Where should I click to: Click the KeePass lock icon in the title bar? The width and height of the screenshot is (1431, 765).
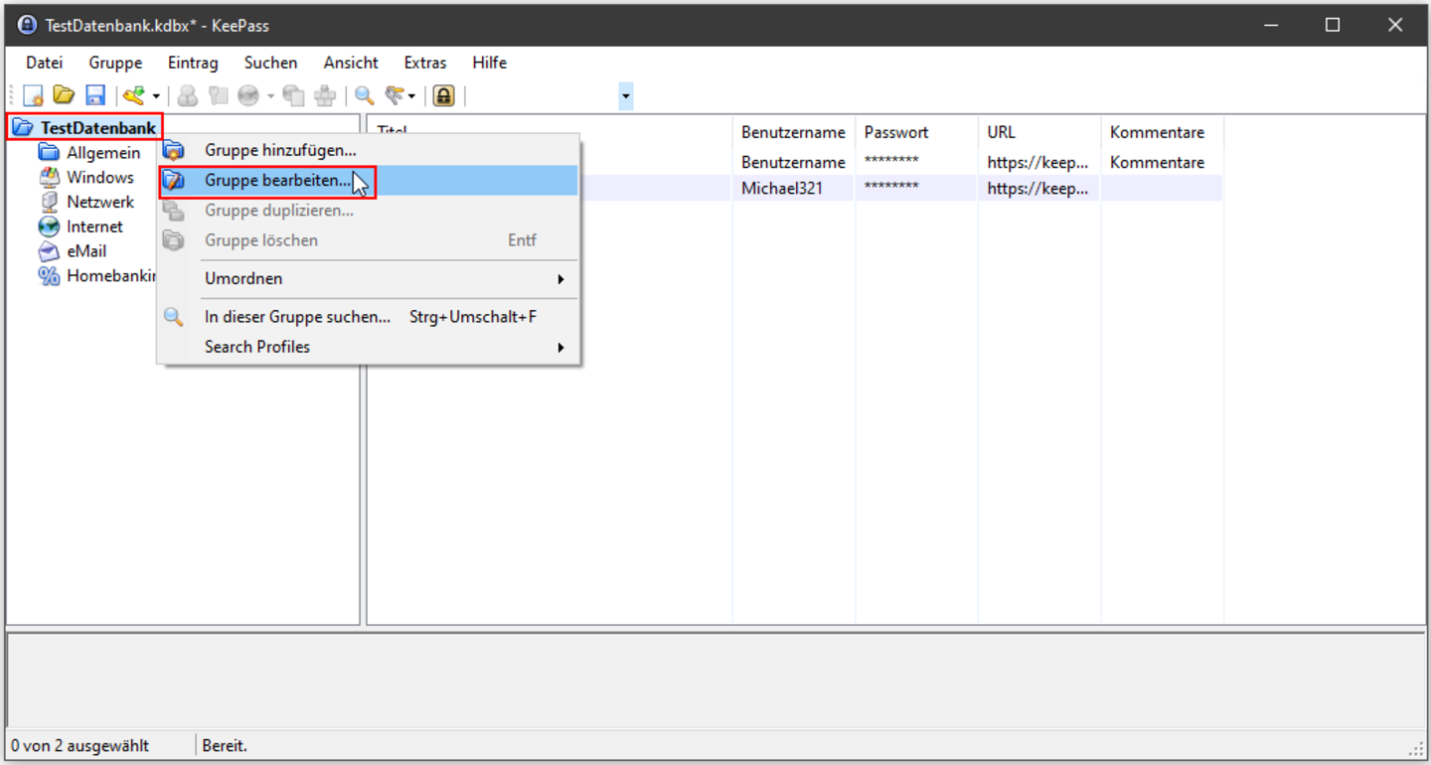pyautogui.click(x=27, y=25)
